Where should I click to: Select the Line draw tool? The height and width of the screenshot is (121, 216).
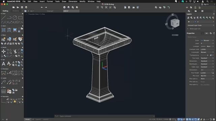pos(3,18)
